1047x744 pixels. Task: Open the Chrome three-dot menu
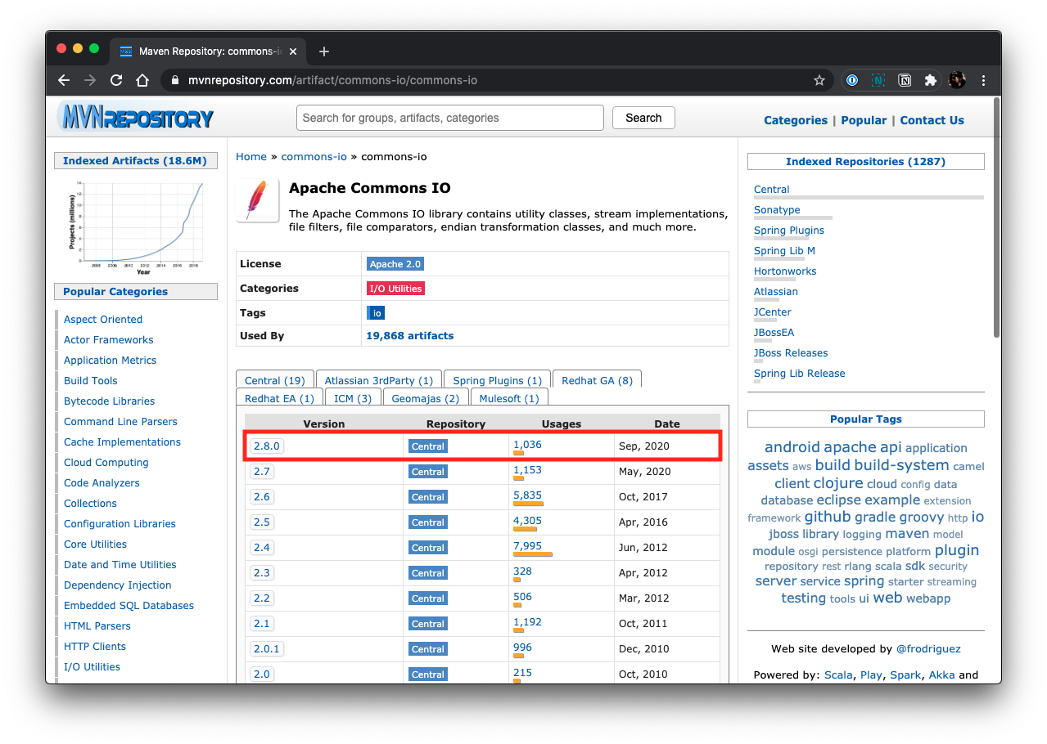pyautogui.click(x=983, y=80)
